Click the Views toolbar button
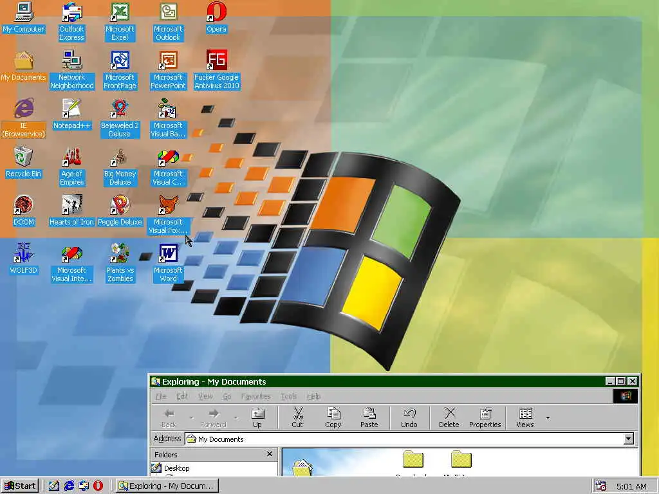Screen dimensions: 659x494 (525, 417)
